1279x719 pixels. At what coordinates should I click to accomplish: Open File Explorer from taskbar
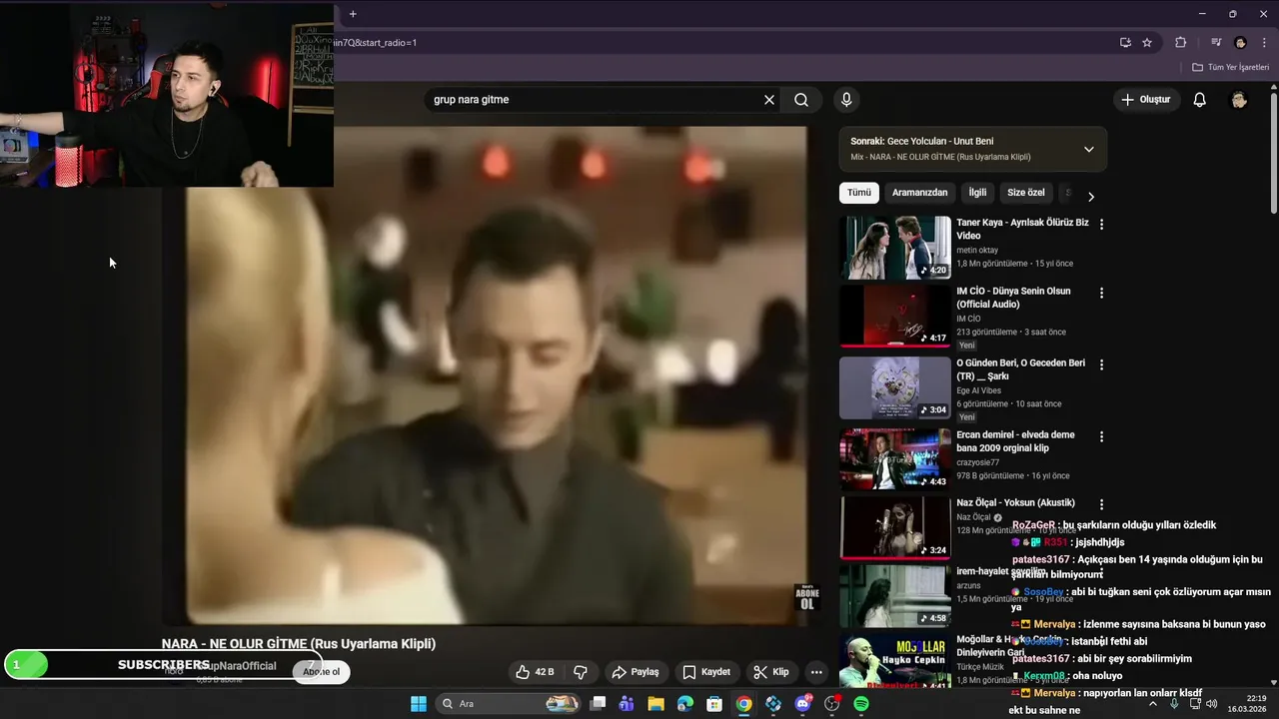pyautogui.click(x=655, y=704)
